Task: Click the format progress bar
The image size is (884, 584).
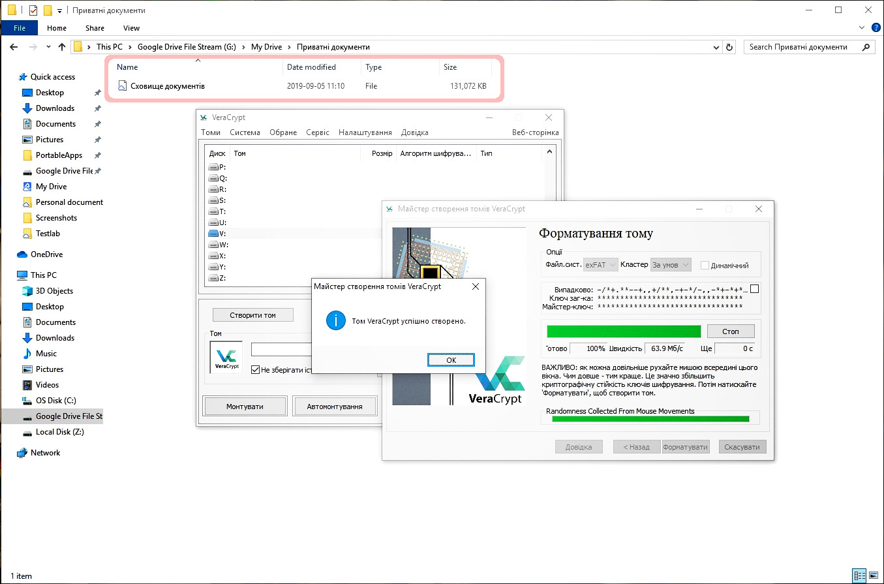Action: tap(624, 331)
